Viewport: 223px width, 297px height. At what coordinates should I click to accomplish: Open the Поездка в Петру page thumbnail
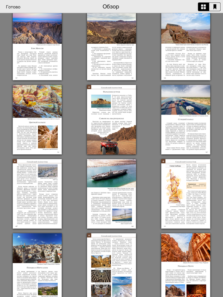186,265
